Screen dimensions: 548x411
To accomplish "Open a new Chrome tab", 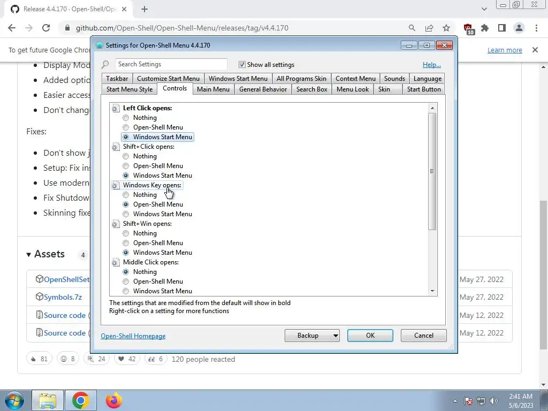I will (x=144, y=10).
